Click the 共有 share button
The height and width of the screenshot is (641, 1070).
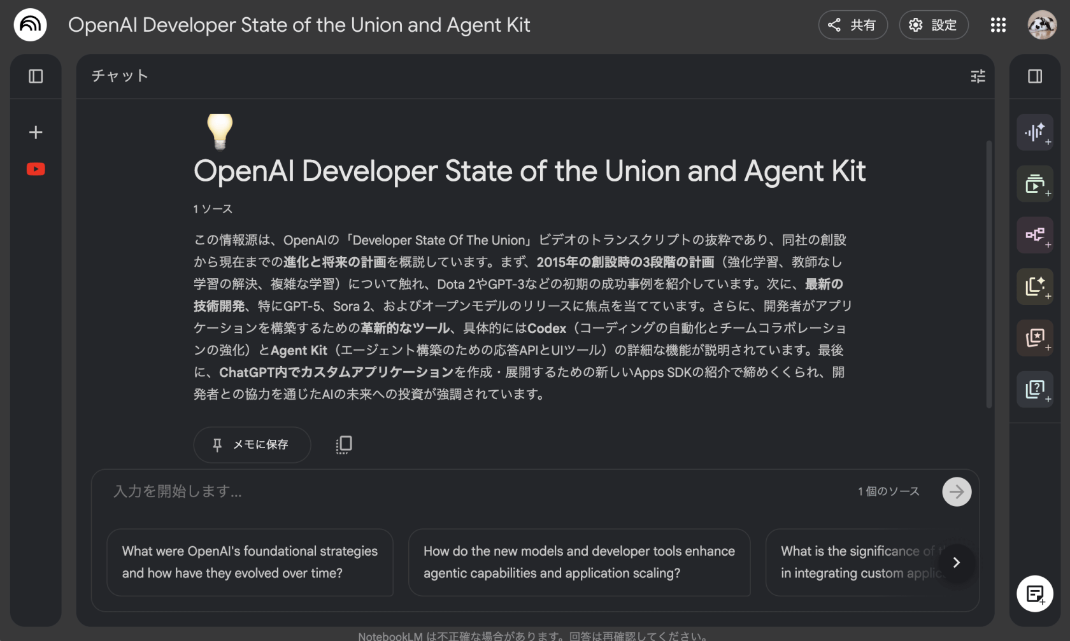(852, 25)
